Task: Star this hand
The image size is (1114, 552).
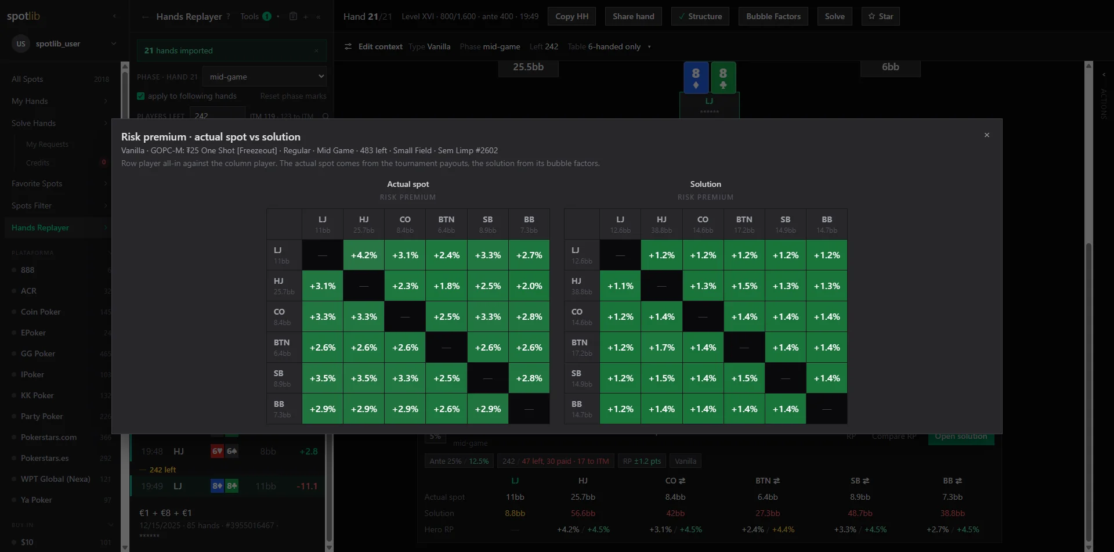Action: tap(880, 16)
